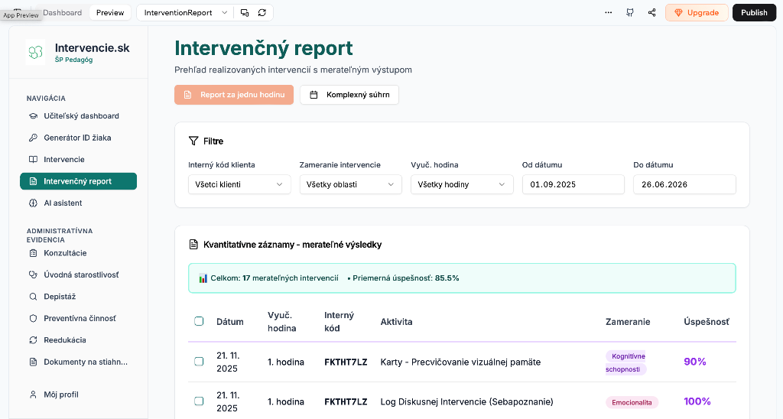Open Úvodná starostlivosť in sidebar
The height and width of the screenshot is (419, 783).
pos(79,274)
